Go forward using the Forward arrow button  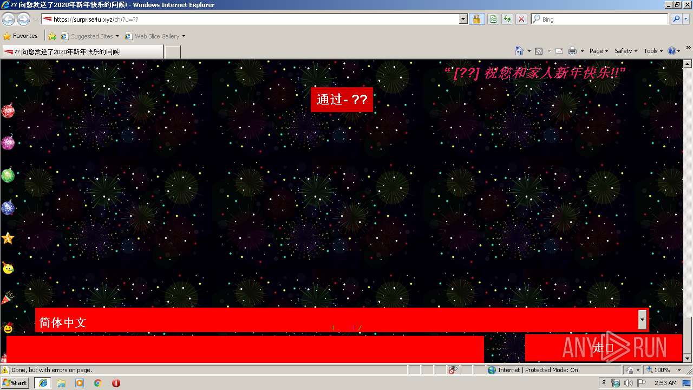click(23, 19)
